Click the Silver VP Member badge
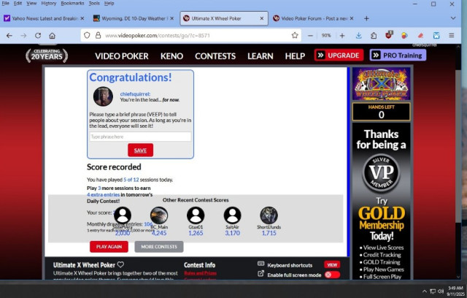The height and width of the screenshot is (298, 467). click(x=381, y=173)
